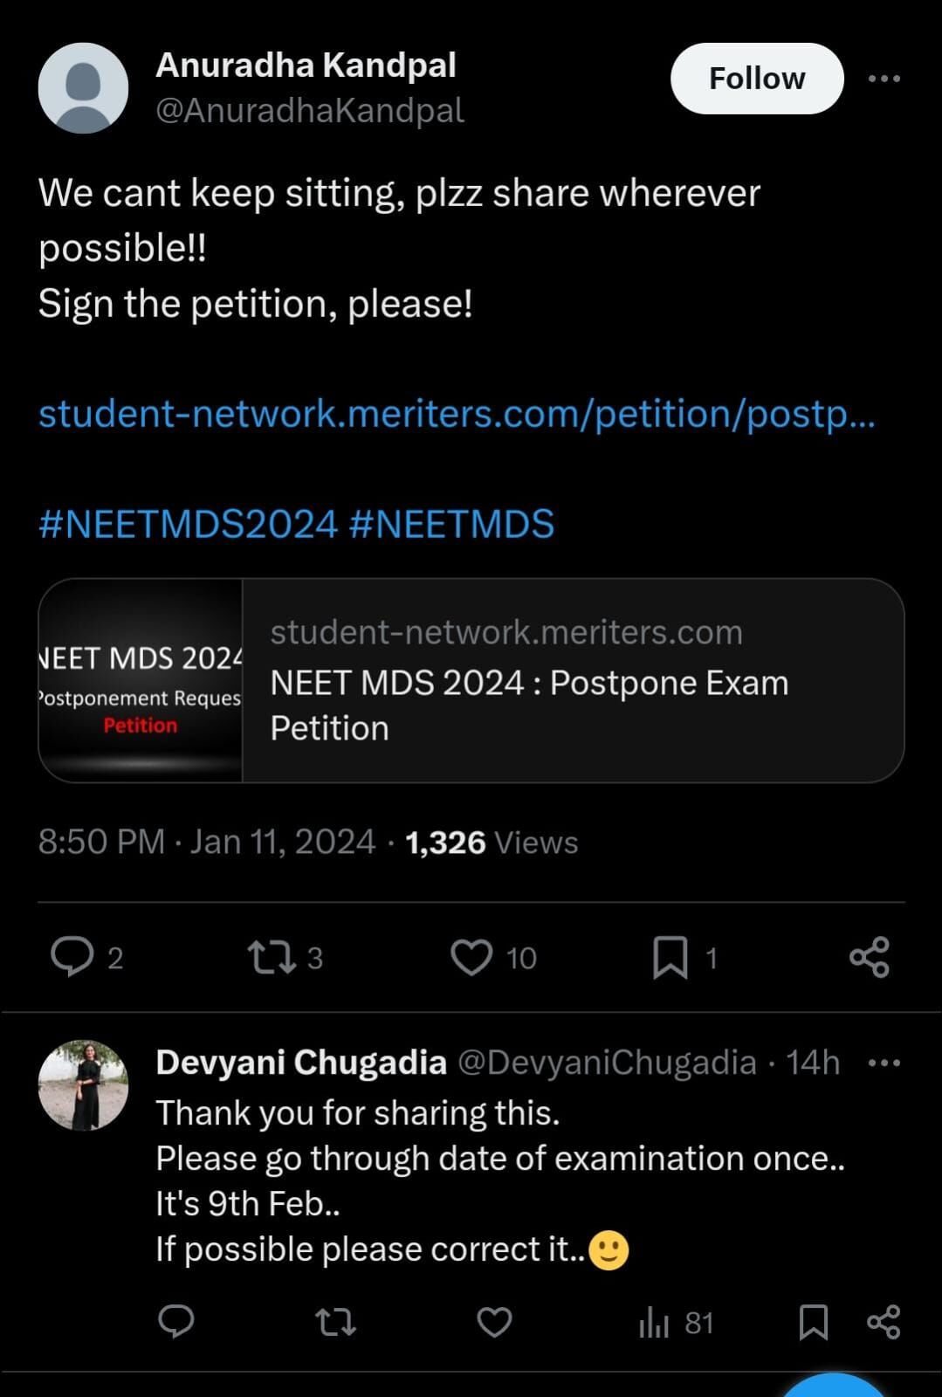This screenshot has height=1397, width=942.
Task: Open Anuradha Kandpal's profile avatar
Action: (84, 88)
